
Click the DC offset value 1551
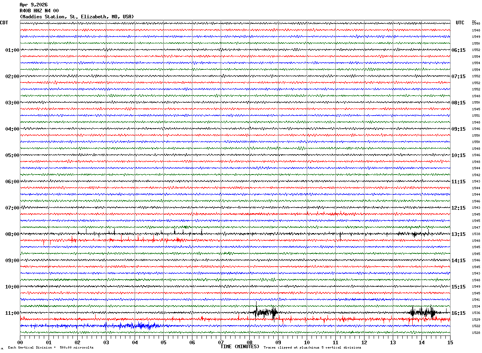tap(476, 116)
